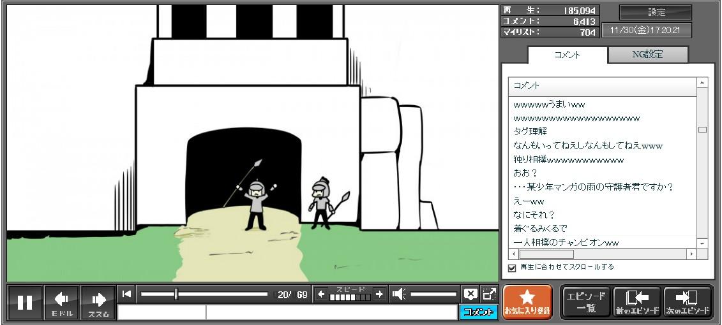The width and height of the screenshot is (722, 325).
Task: Pause the video playback
Action: [25, 302]
